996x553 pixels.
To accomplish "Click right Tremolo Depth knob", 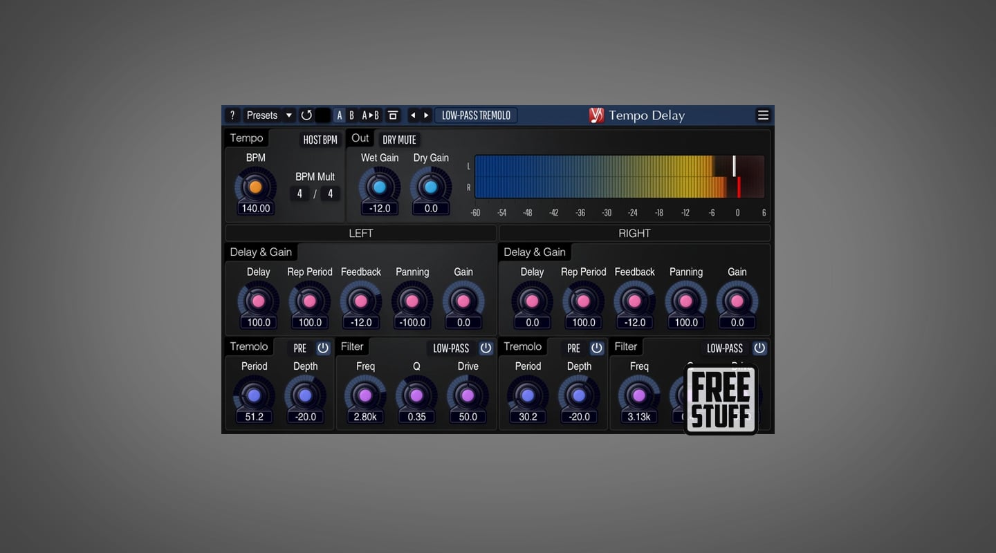I will [x=579, y=395].
